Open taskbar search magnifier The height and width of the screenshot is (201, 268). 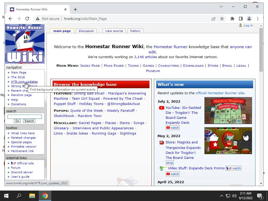(19, 196)
